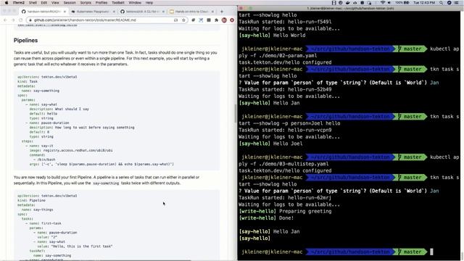Image resolution: width=464 pixels, height=261 pixels.
Task: Open the Profiles menu
Action: (101, 3)
